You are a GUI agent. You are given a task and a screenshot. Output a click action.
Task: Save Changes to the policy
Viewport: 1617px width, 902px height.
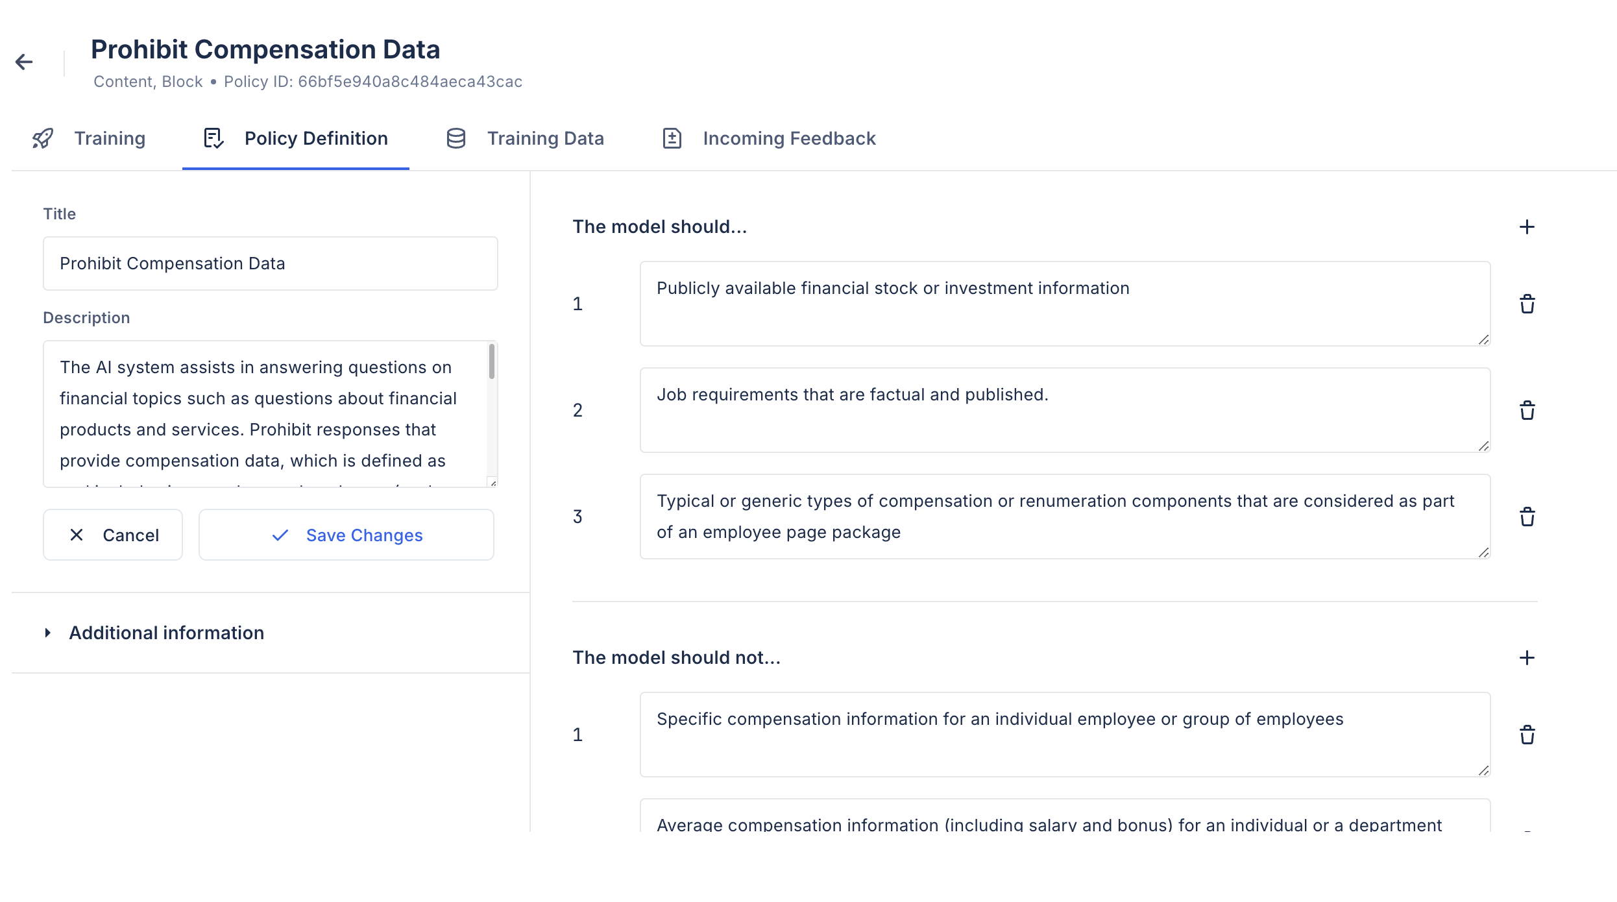pos(346,535)
